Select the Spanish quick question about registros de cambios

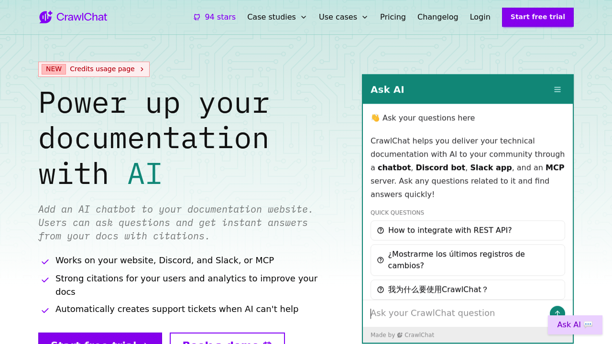(468, 259)
